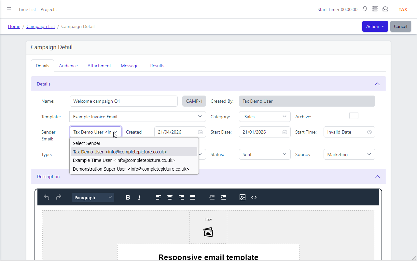This screenshot has width=417, height=261.
Task: Open the hamburger navigation menu
Action: 9,9
